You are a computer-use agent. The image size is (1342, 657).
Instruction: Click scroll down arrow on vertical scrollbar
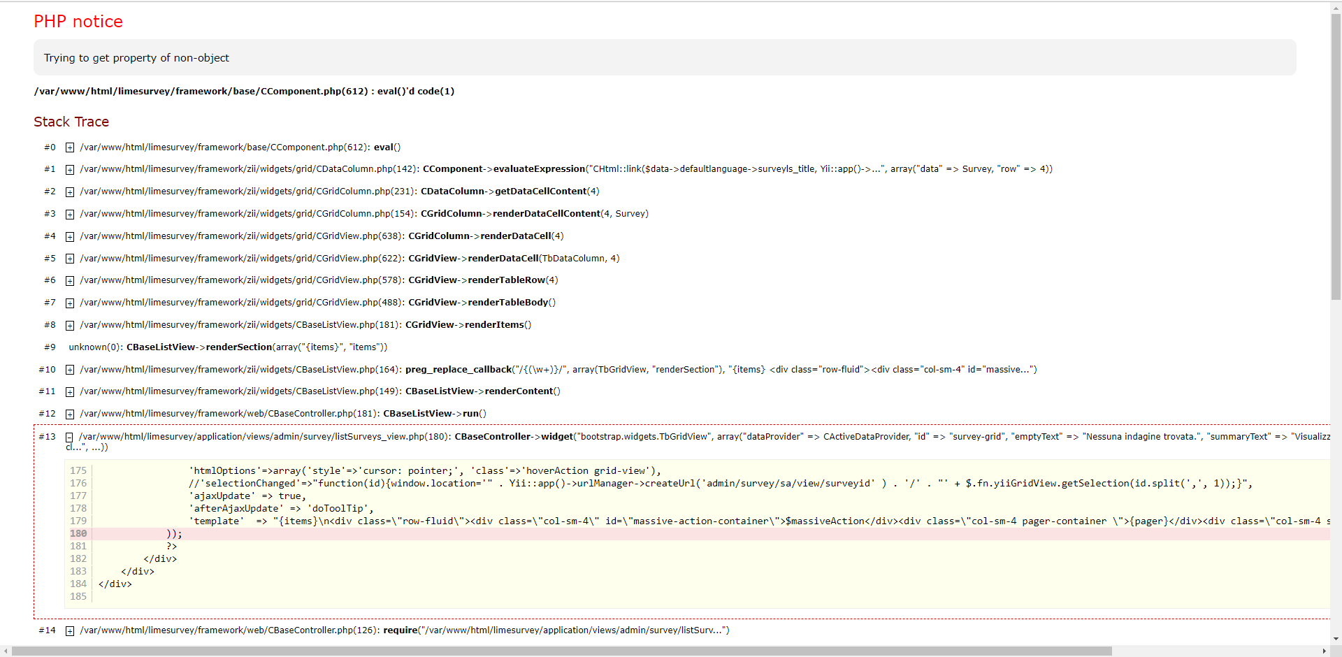coord(1336,639)
